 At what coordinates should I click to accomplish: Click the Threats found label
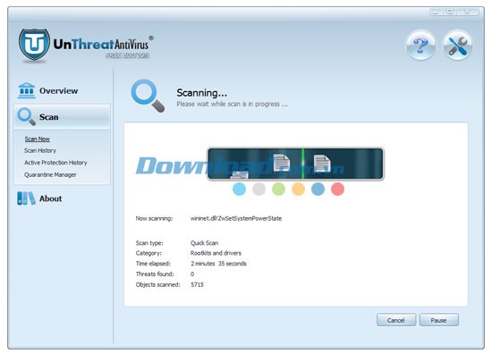click(155, 274)
